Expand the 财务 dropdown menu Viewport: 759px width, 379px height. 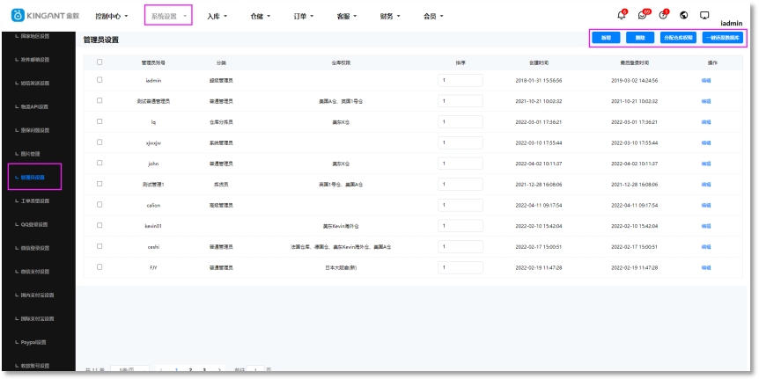pyautogui.click(x=390, y=16)
